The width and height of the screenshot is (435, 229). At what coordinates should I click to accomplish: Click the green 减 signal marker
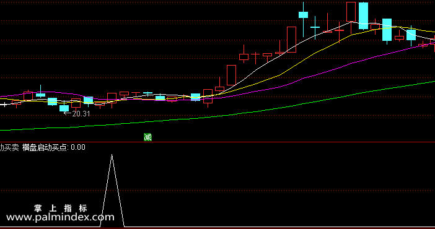tap(147, 137)
